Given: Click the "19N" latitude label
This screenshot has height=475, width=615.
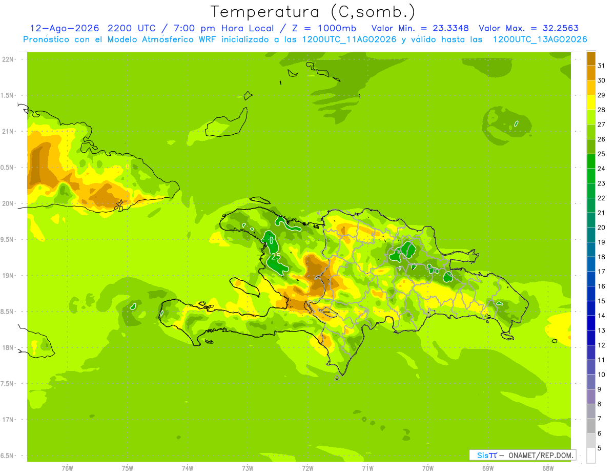Looking at the screenshot, I should [7, 276].
